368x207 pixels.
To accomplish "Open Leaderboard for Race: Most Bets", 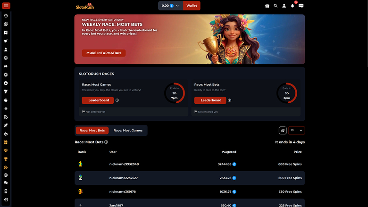I will coord(210,100).
